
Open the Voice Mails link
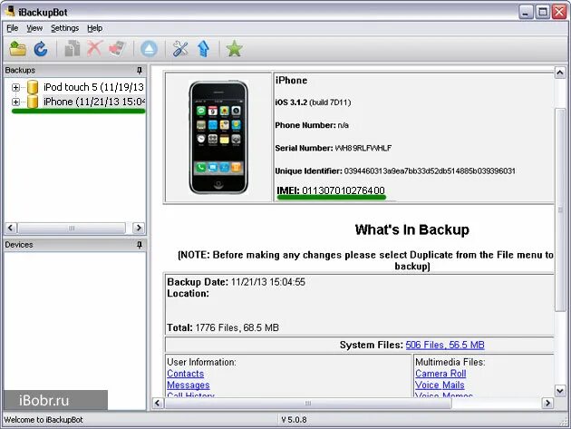[440, 385]
